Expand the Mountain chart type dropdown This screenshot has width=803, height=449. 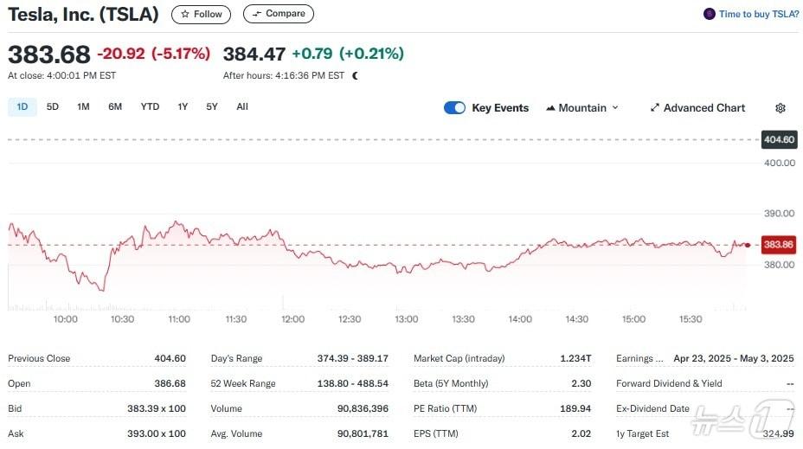click(582, 108)
